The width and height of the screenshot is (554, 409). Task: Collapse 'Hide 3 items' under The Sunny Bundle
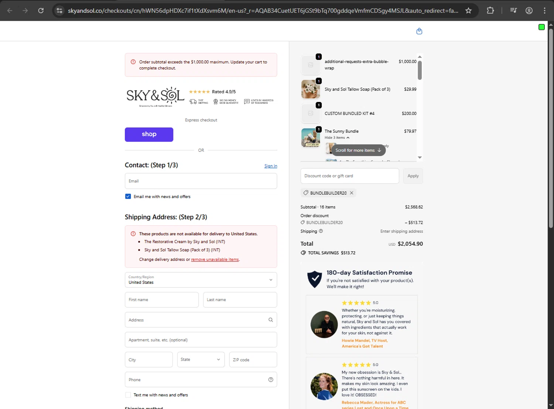click(337, 137)
